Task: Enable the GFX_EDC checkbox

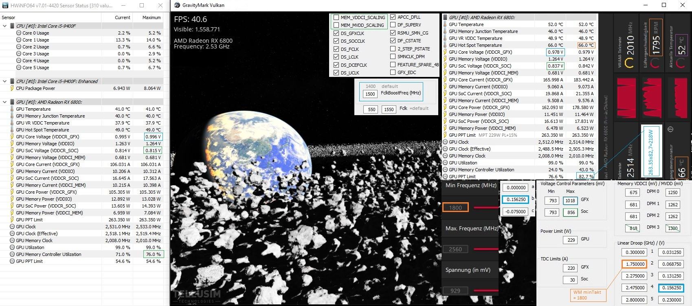Action: pyautogui.click(x=393, y=72)
